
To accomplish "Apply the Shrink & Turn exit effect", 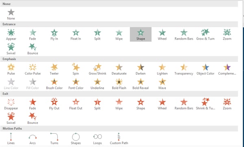I will tap(205, 104).
